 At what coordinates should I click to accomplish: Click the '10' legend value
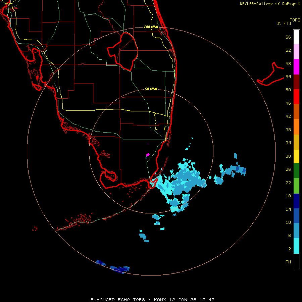(288, 222)
